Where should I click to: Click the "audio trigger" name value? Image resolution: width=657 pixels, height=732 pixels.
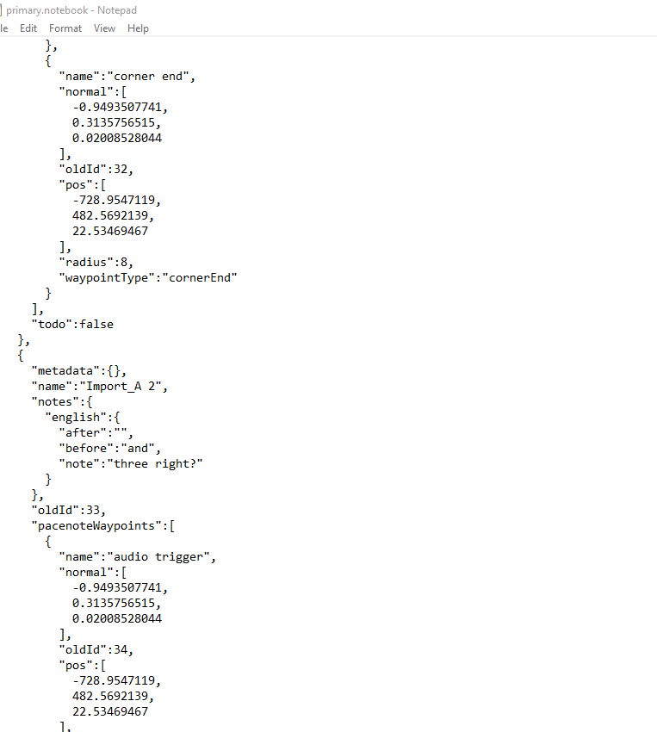(158, 557)
